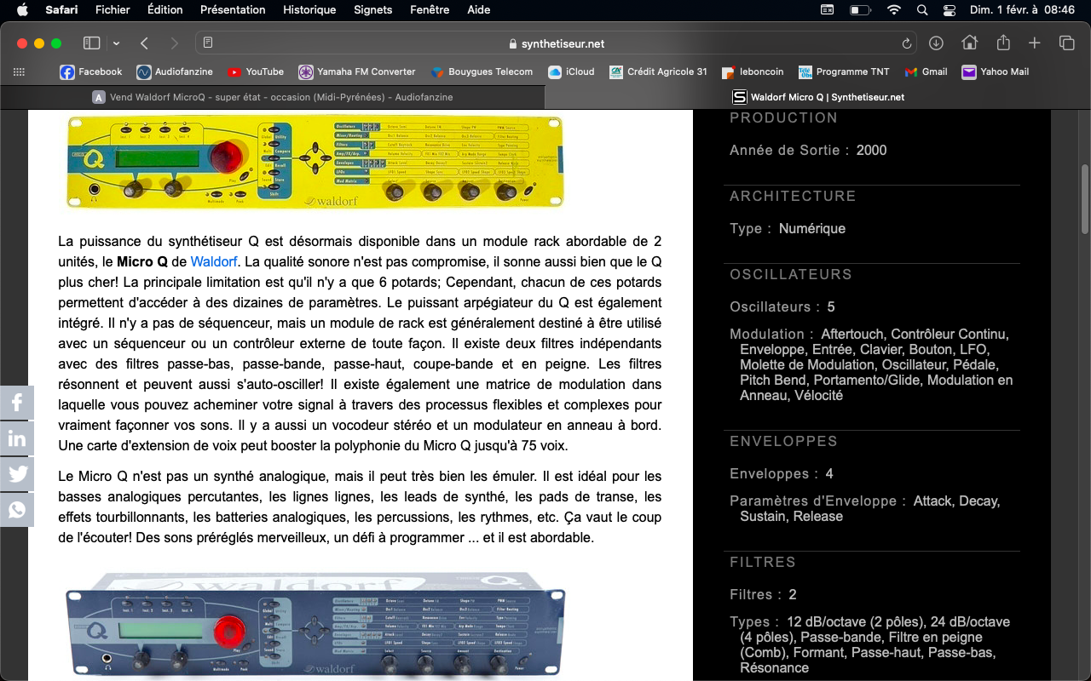Open the Bouygues Telecom bookmark

tap(482, 72)
